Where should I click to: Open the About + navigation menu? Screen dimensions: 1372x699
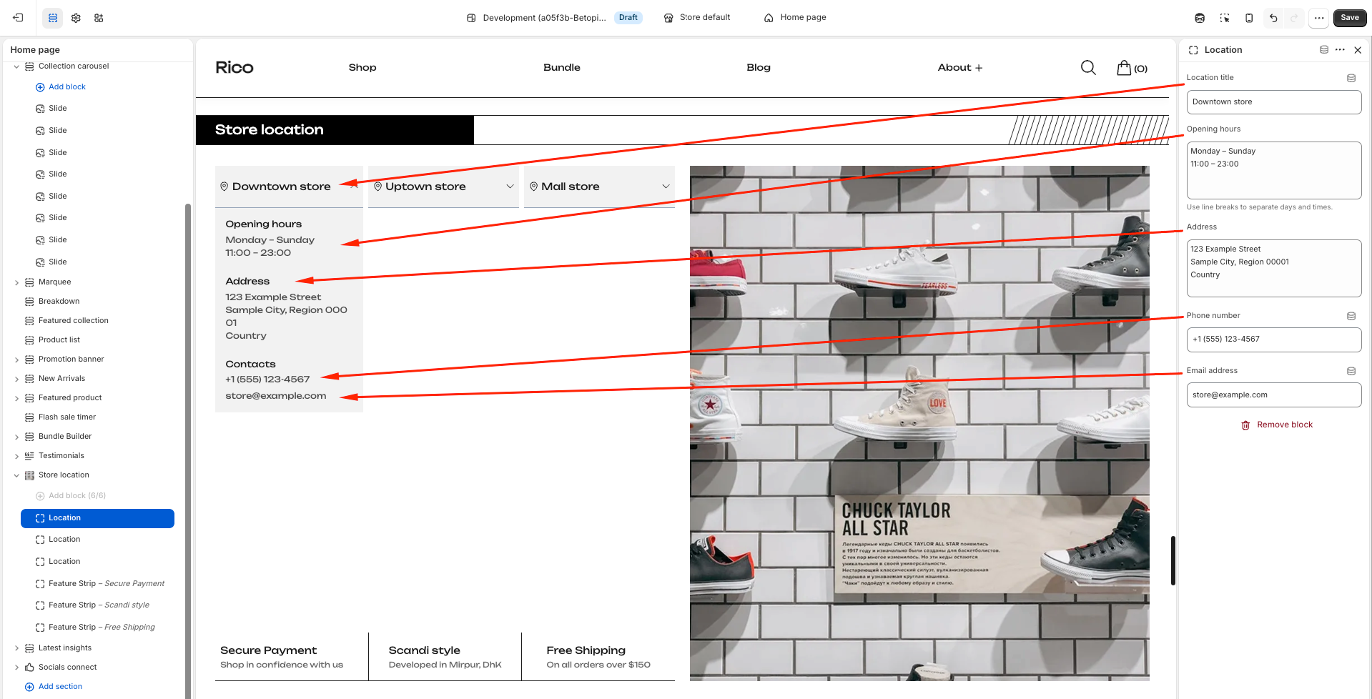pyautogui.click(x=960, y=67)
